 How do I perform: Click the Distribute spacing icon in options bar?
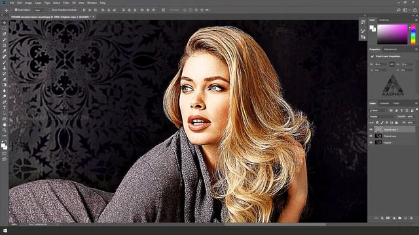pos(163,10)
